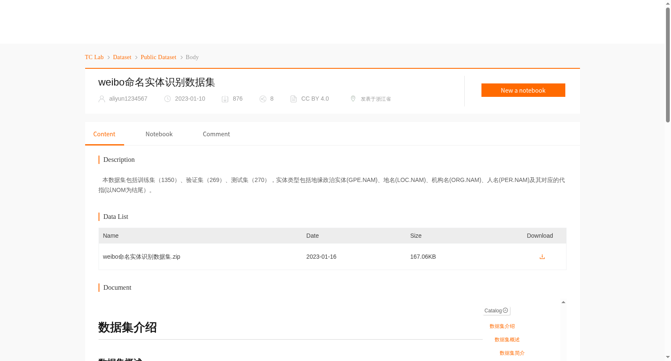The width and height of the screenshot is (671, 361).
Task: Download weibo命名实体识别数据集.zip file icon
Action: [x=542, y=257]
